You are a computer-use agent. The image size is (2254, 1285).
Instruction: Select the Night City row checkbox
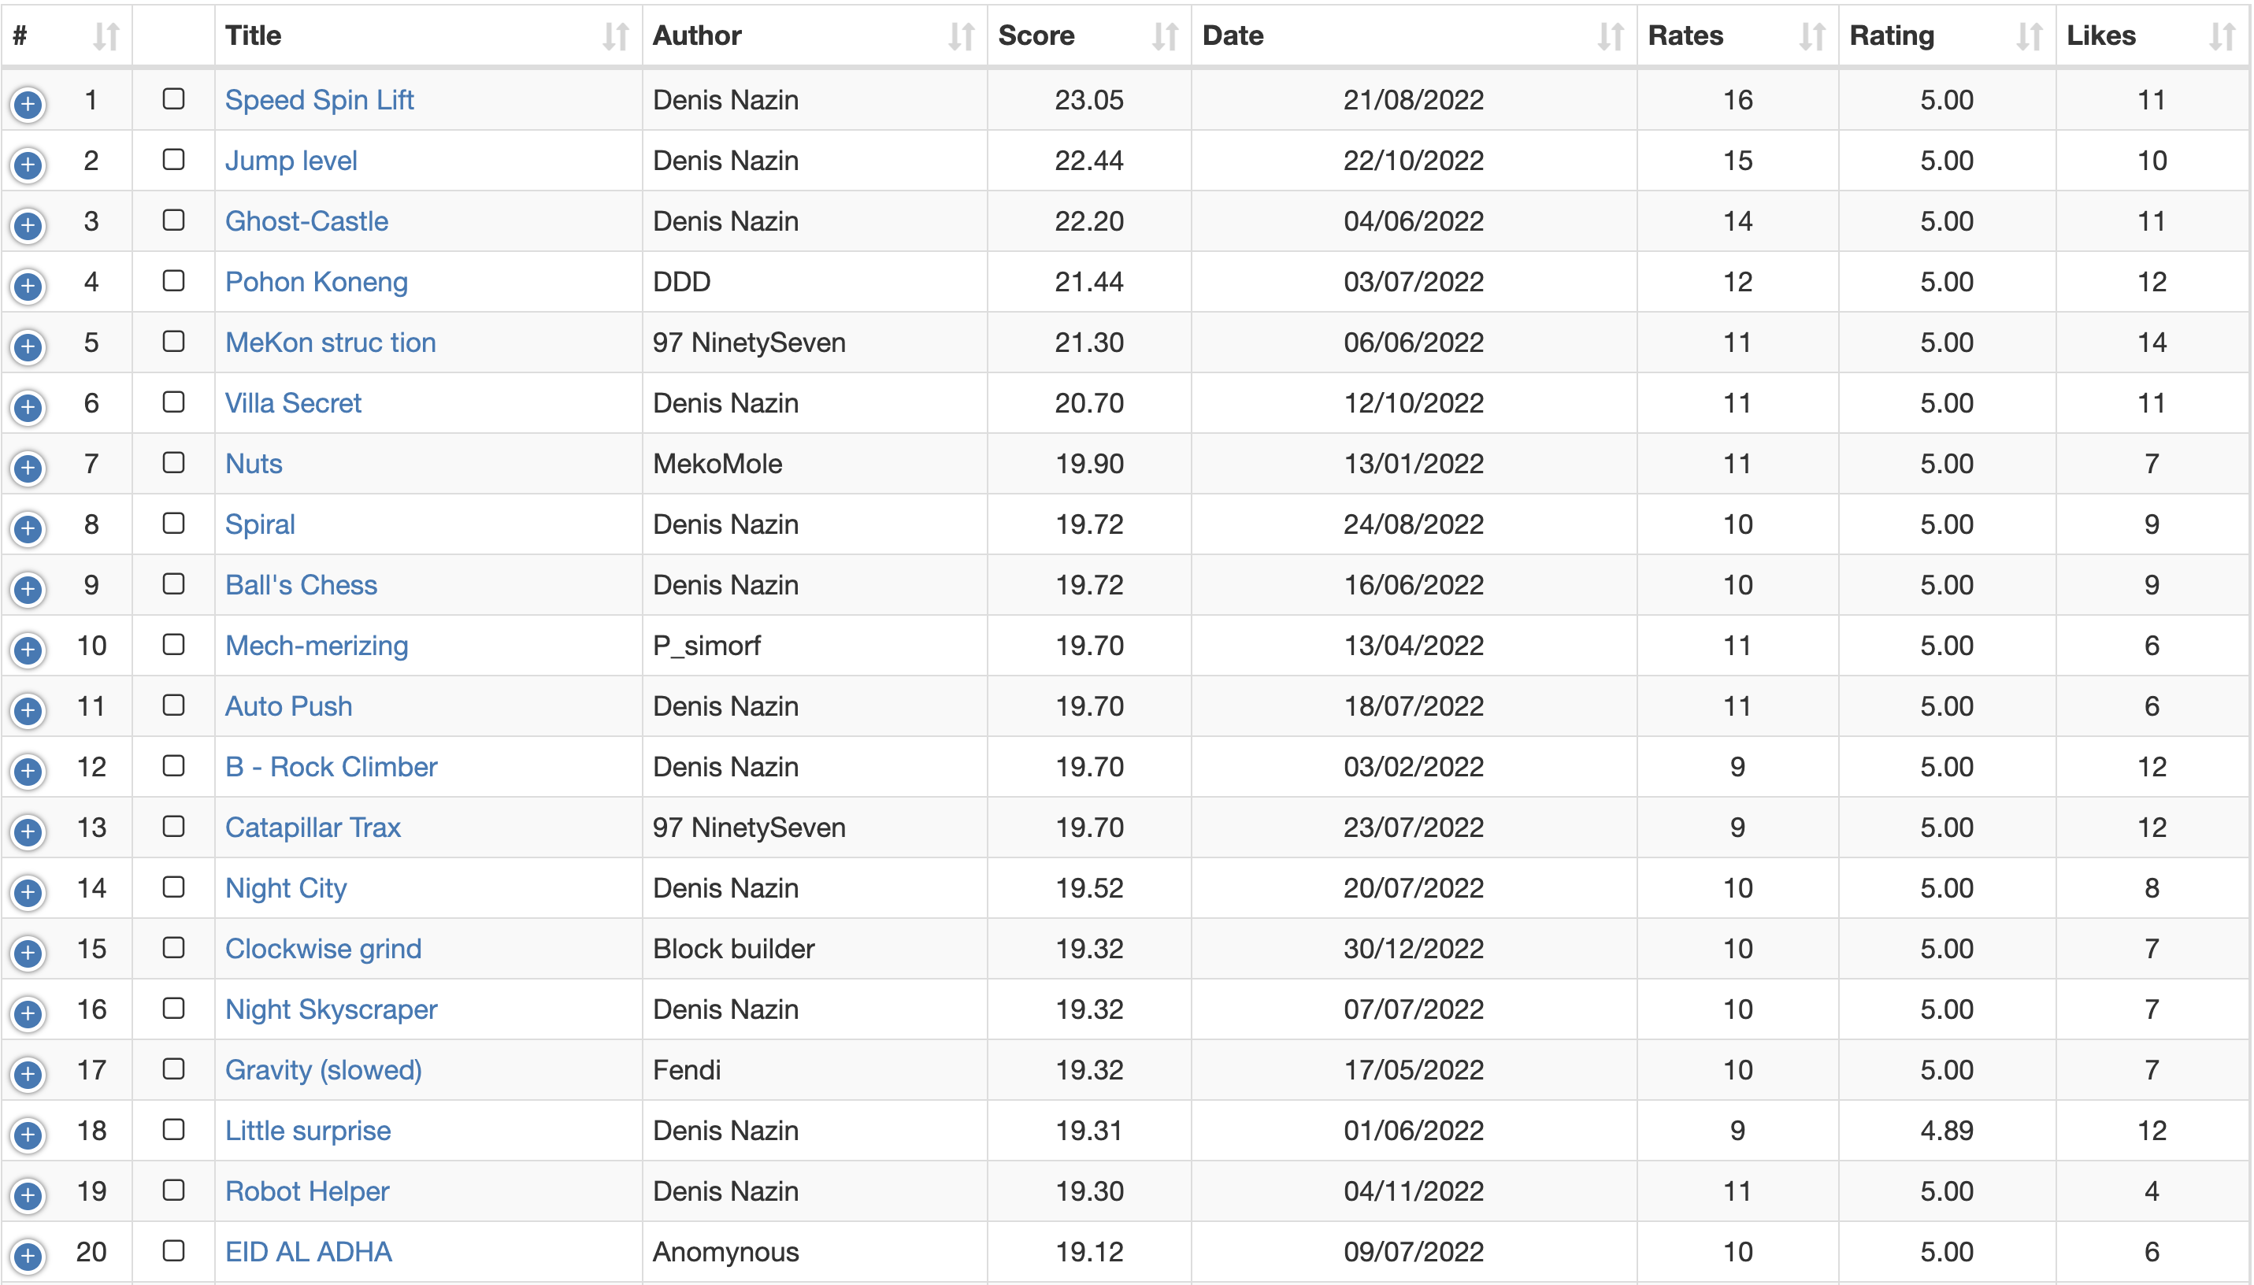tap(174, 887)
